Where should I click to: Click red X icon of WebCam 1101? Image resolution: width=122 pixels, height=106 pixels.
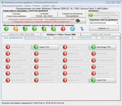[x=65, y=80]
